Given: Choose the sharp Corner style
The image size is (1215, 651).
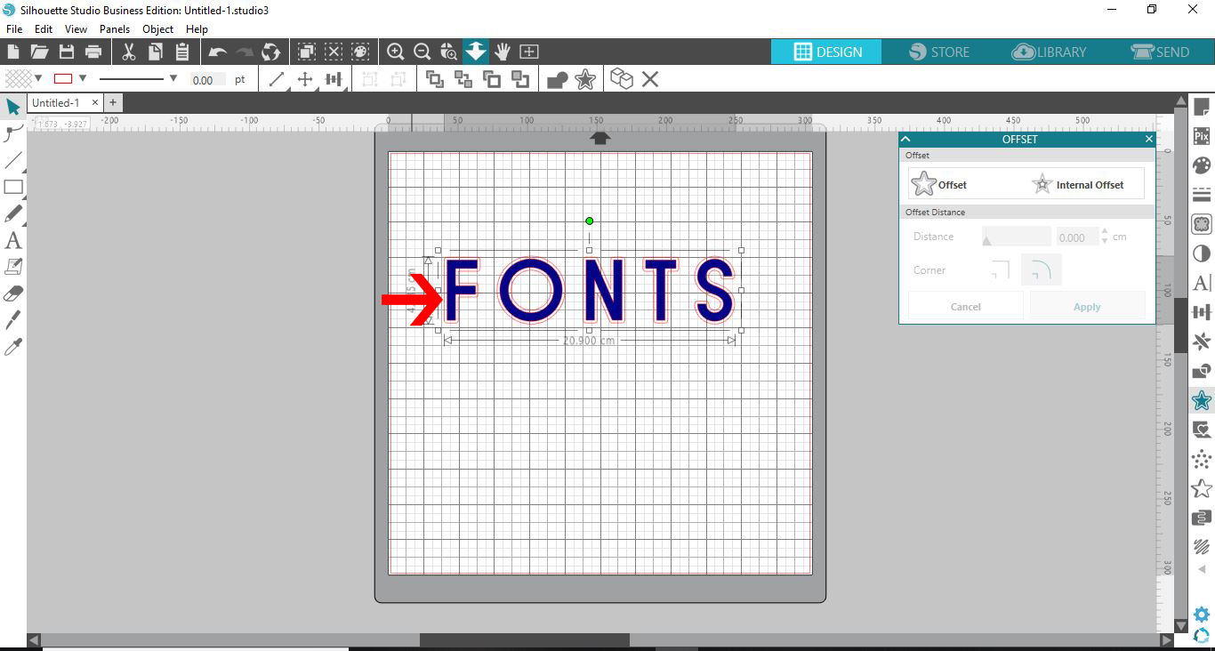Looking at the screenshot, I should [x=1001, y=270].
